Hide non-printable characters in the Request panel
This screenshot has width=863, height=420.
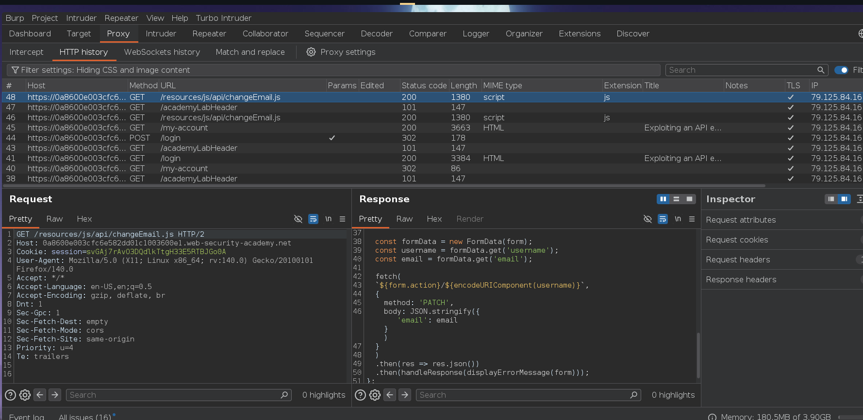point(298,219)
